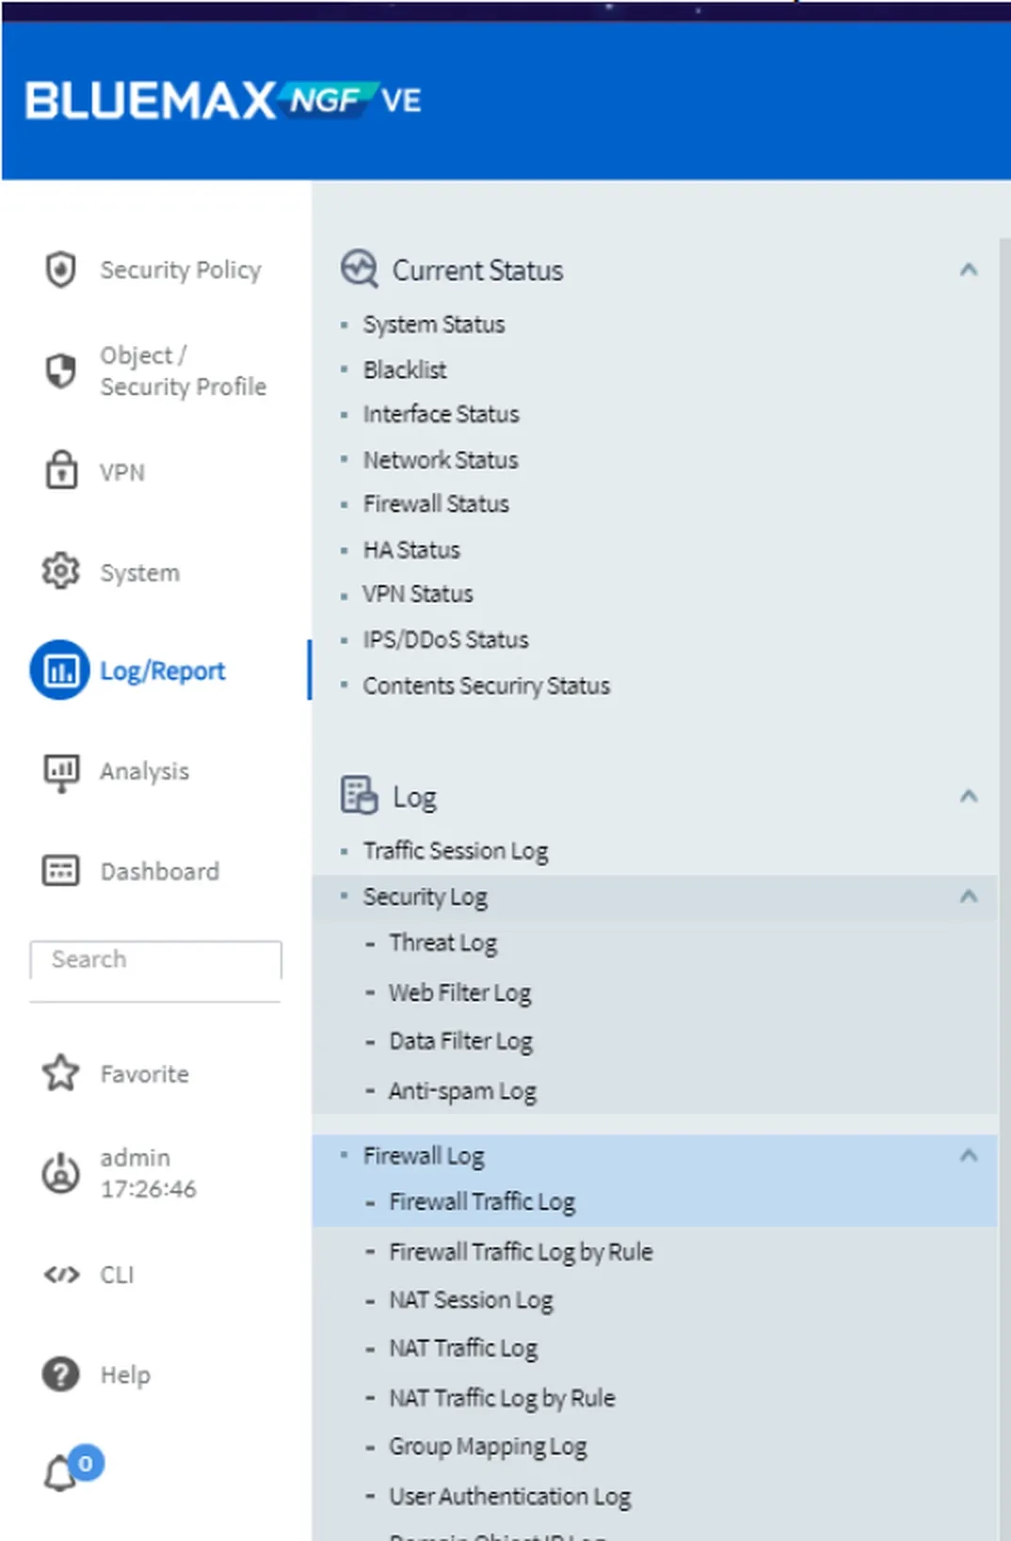Click the sidebar Search input field
This screenshot has width=1011, height=1541.
point(155,960)
